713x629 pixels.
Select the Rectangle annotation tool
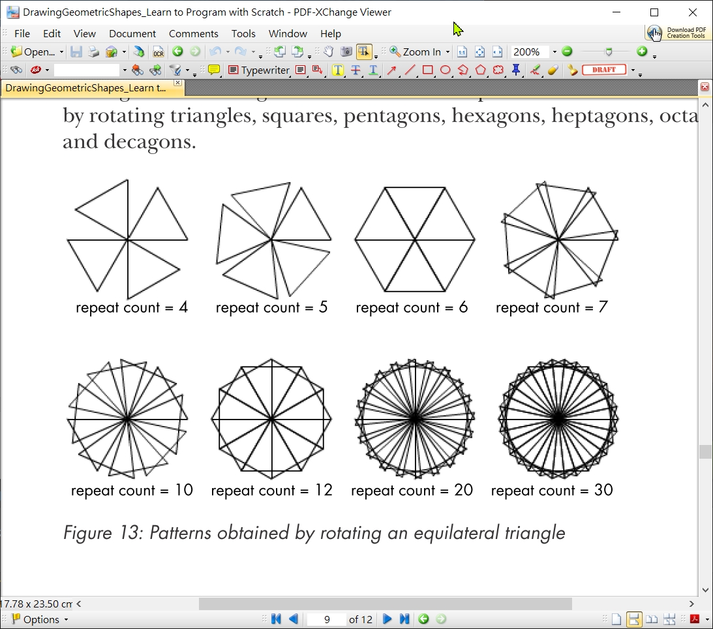click(x=427, y=70)
